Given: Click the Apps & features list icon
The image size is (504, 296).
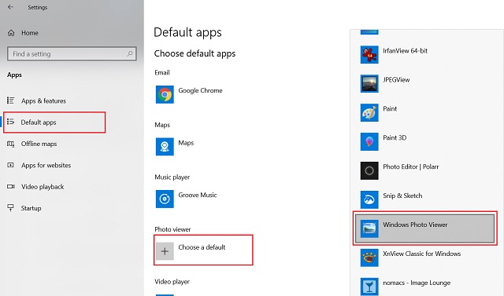Looking at the screenshot, I should 10,100.
